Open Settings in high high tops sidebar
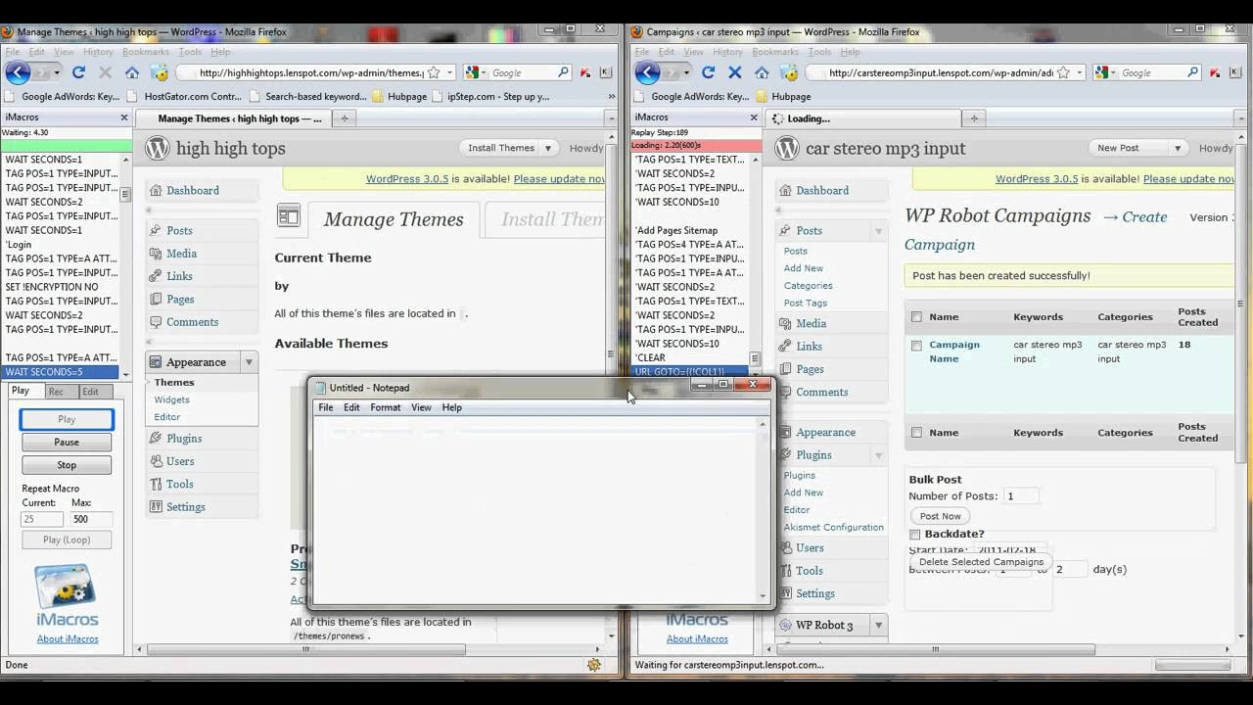This screenshot has height=705, width=1253. coord(186,506)
